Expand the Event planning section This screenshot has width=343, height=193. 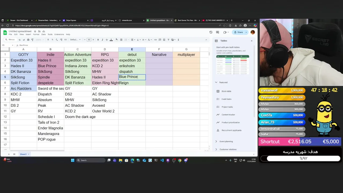(216, 141)
